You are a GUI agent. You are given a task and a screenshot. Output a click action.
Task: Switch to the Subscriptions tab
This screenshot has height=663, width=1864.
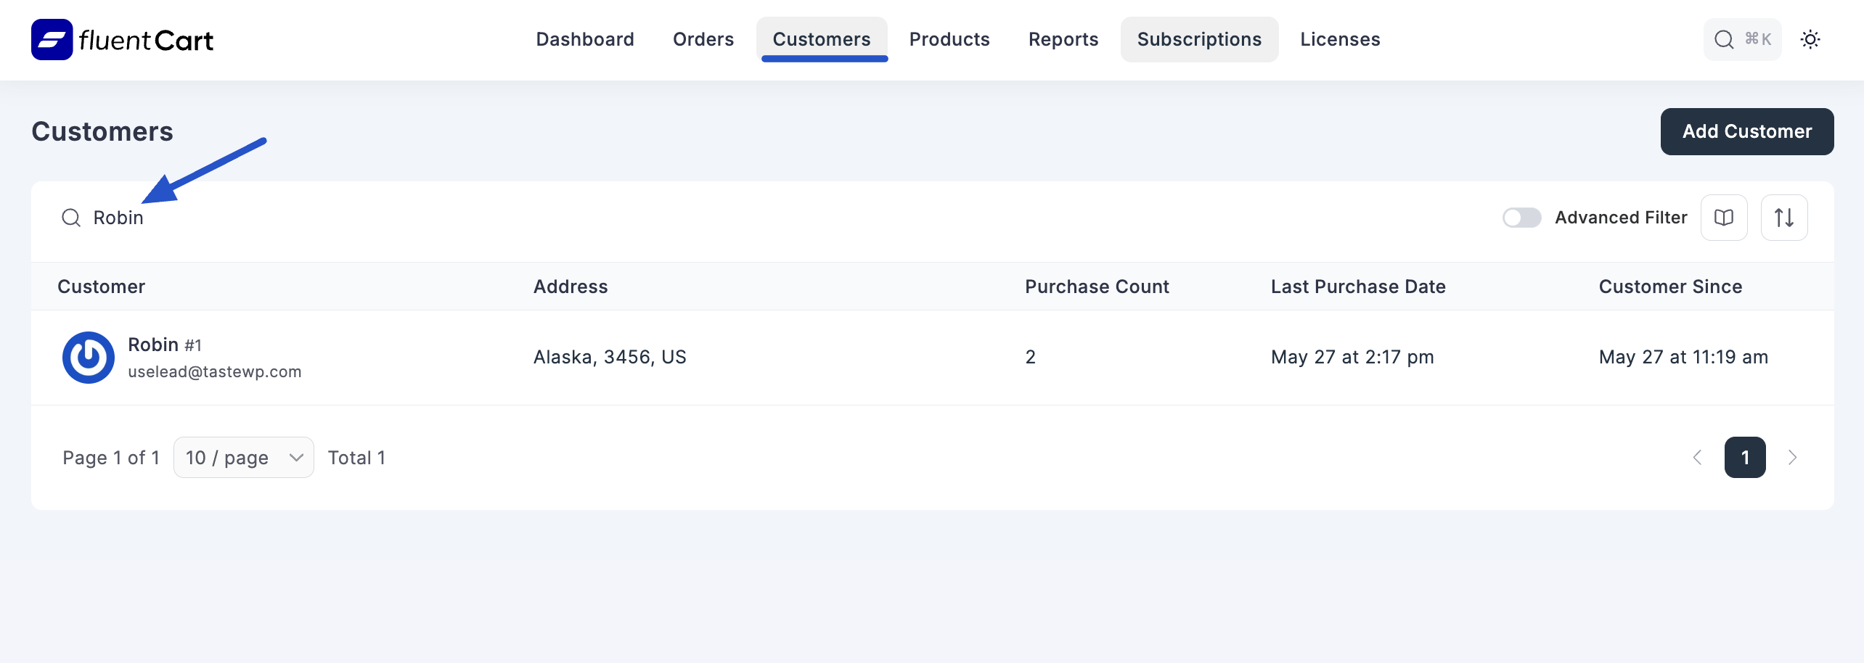coord(1199,39)
